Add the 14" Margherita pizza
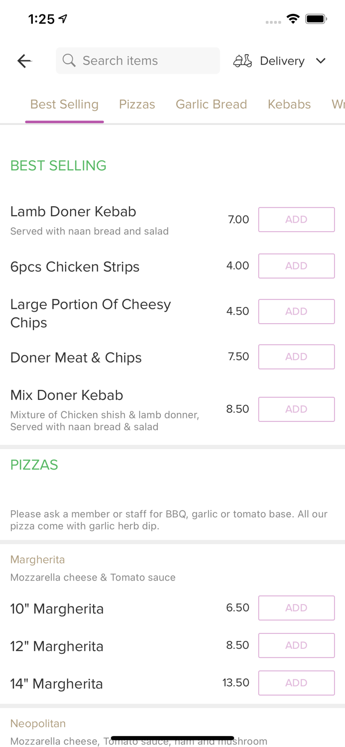This screenshot has width=345, height=747. pos(296,683)
